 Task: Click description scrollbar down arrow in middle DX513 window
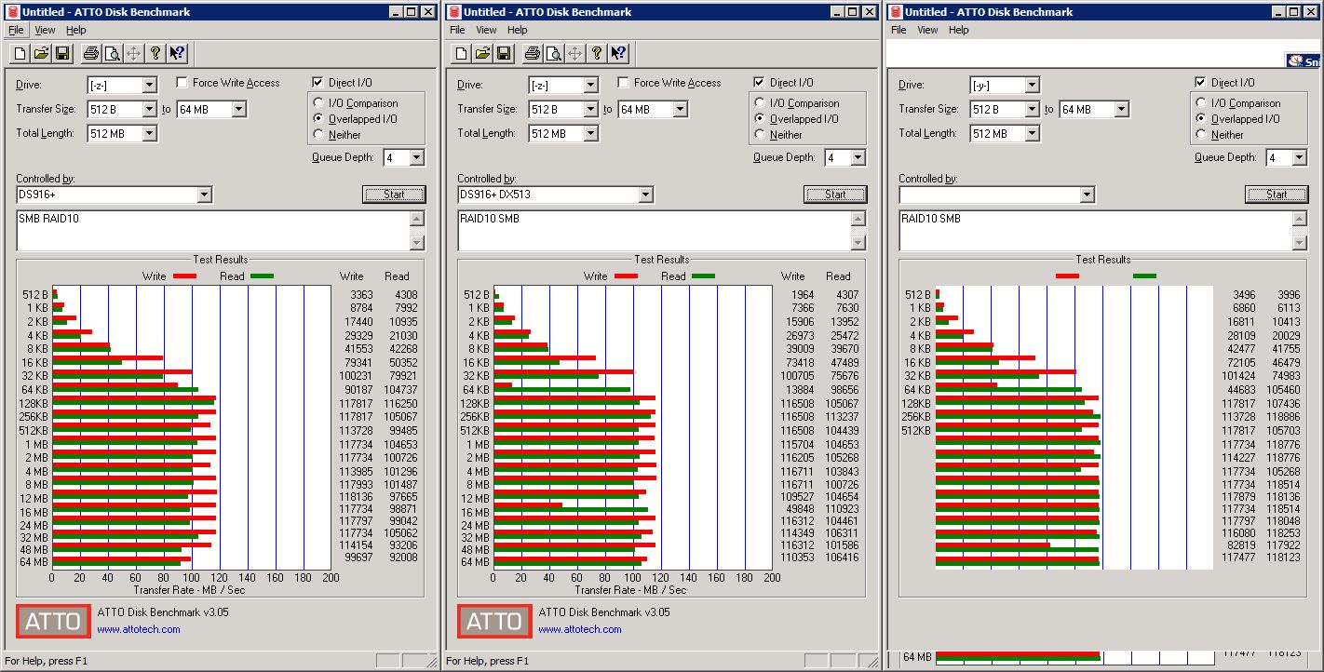click(858, 243)
